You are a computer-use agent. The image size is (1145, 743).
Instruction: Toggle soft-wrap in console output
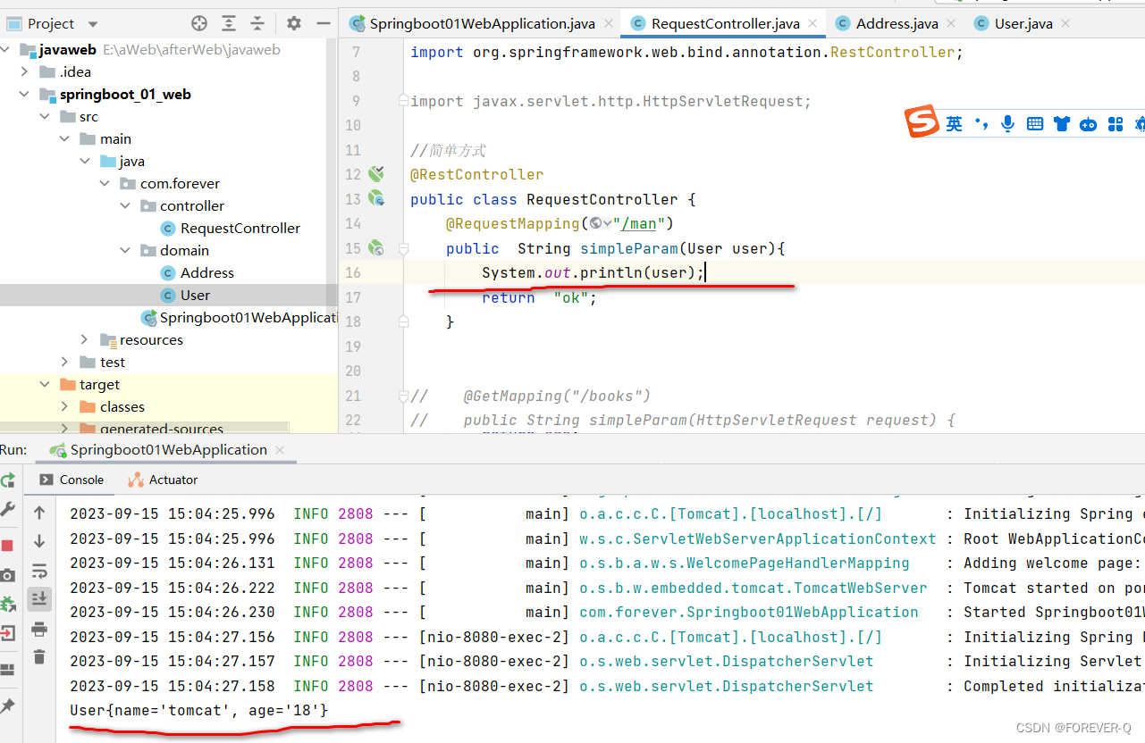39,571
